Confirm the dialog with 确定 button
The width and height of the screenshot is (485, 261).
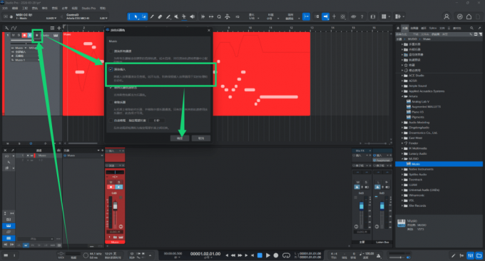(x=180, y=138)
